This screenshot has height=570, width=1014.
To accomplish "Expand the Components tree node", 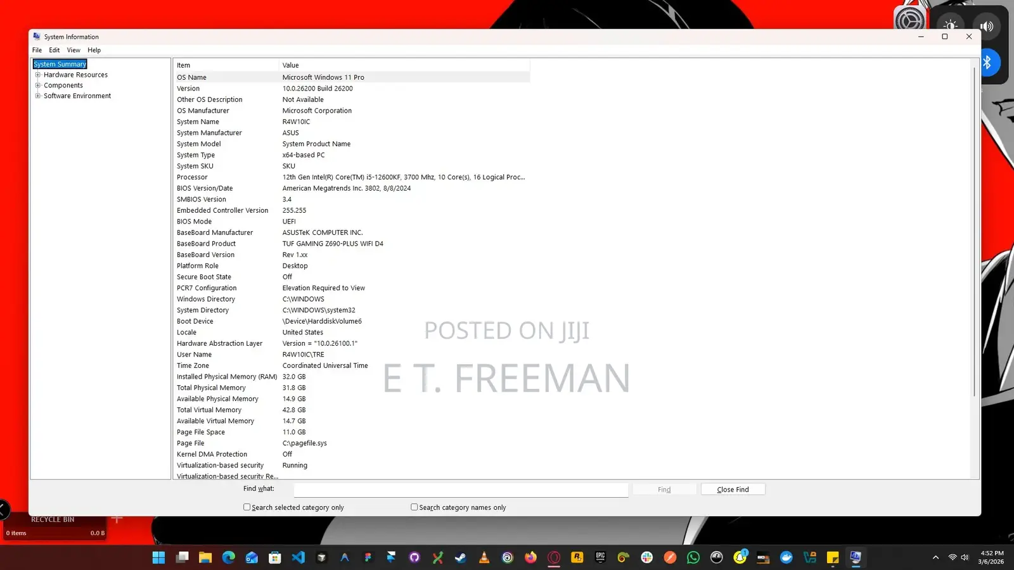I will tap(38, 85).
